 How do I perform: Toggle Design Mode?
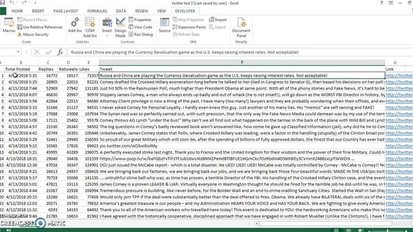pos(121,27)
